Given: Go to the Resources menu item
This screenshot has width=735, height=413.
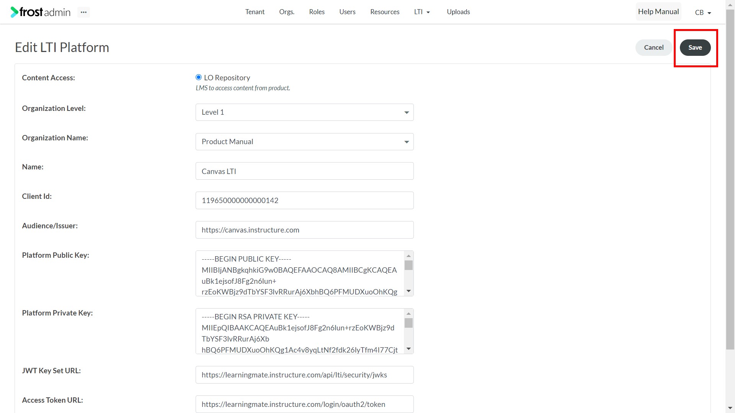Looking at the screenshot, I should coord(385,12).
